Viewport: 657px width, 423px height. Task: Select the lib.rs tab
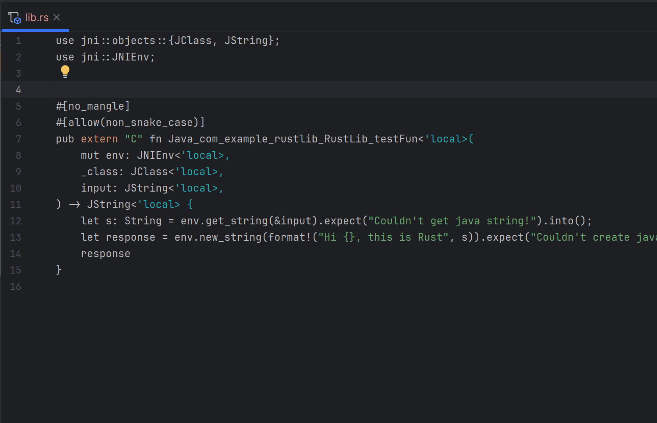point(35,17)
